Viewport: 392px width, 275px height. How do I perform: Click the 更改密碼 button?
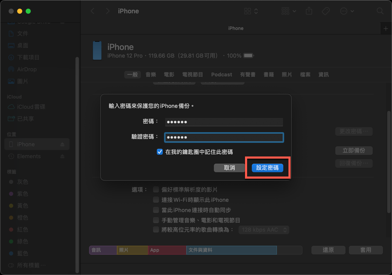click(354, 131)
